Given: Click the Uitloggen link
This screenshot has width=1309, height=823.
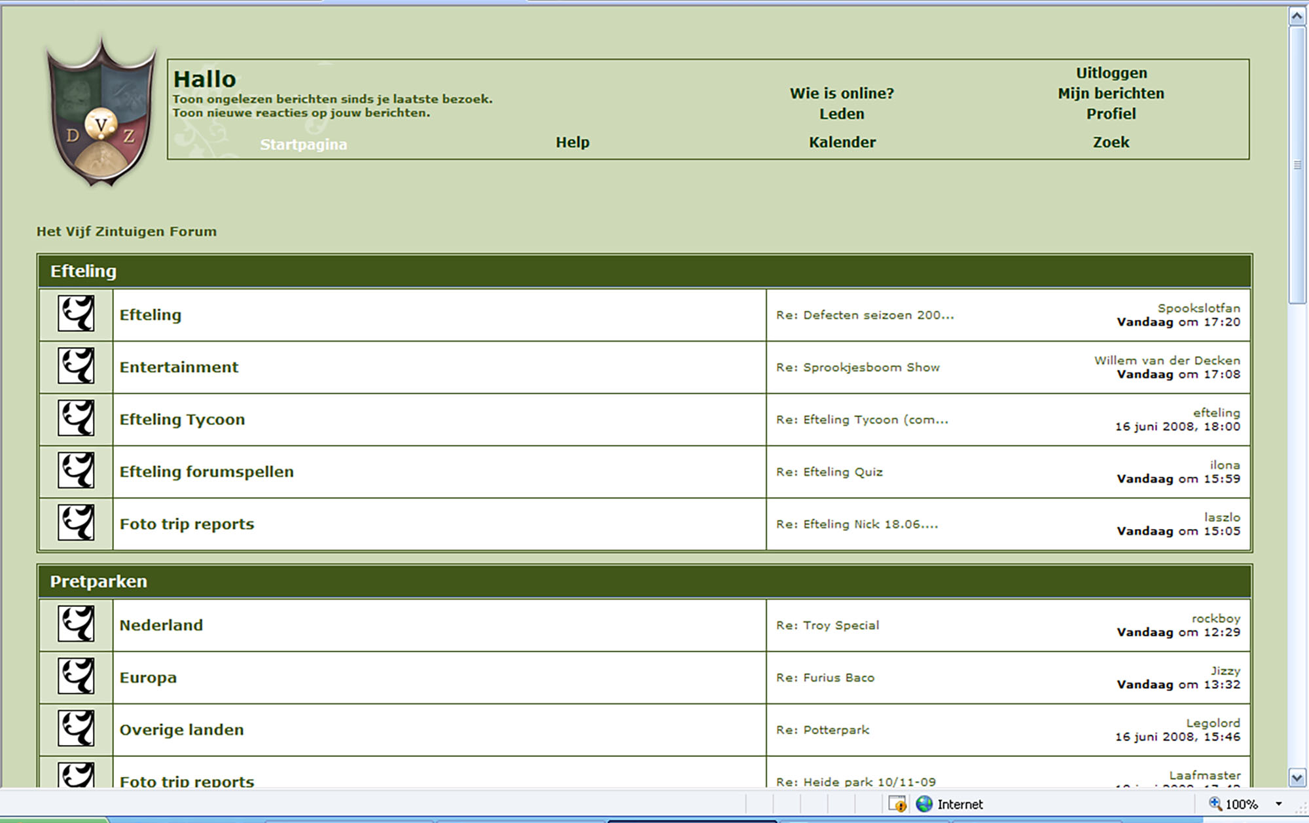Looking at the screenshot, I should coord(1111,73).
